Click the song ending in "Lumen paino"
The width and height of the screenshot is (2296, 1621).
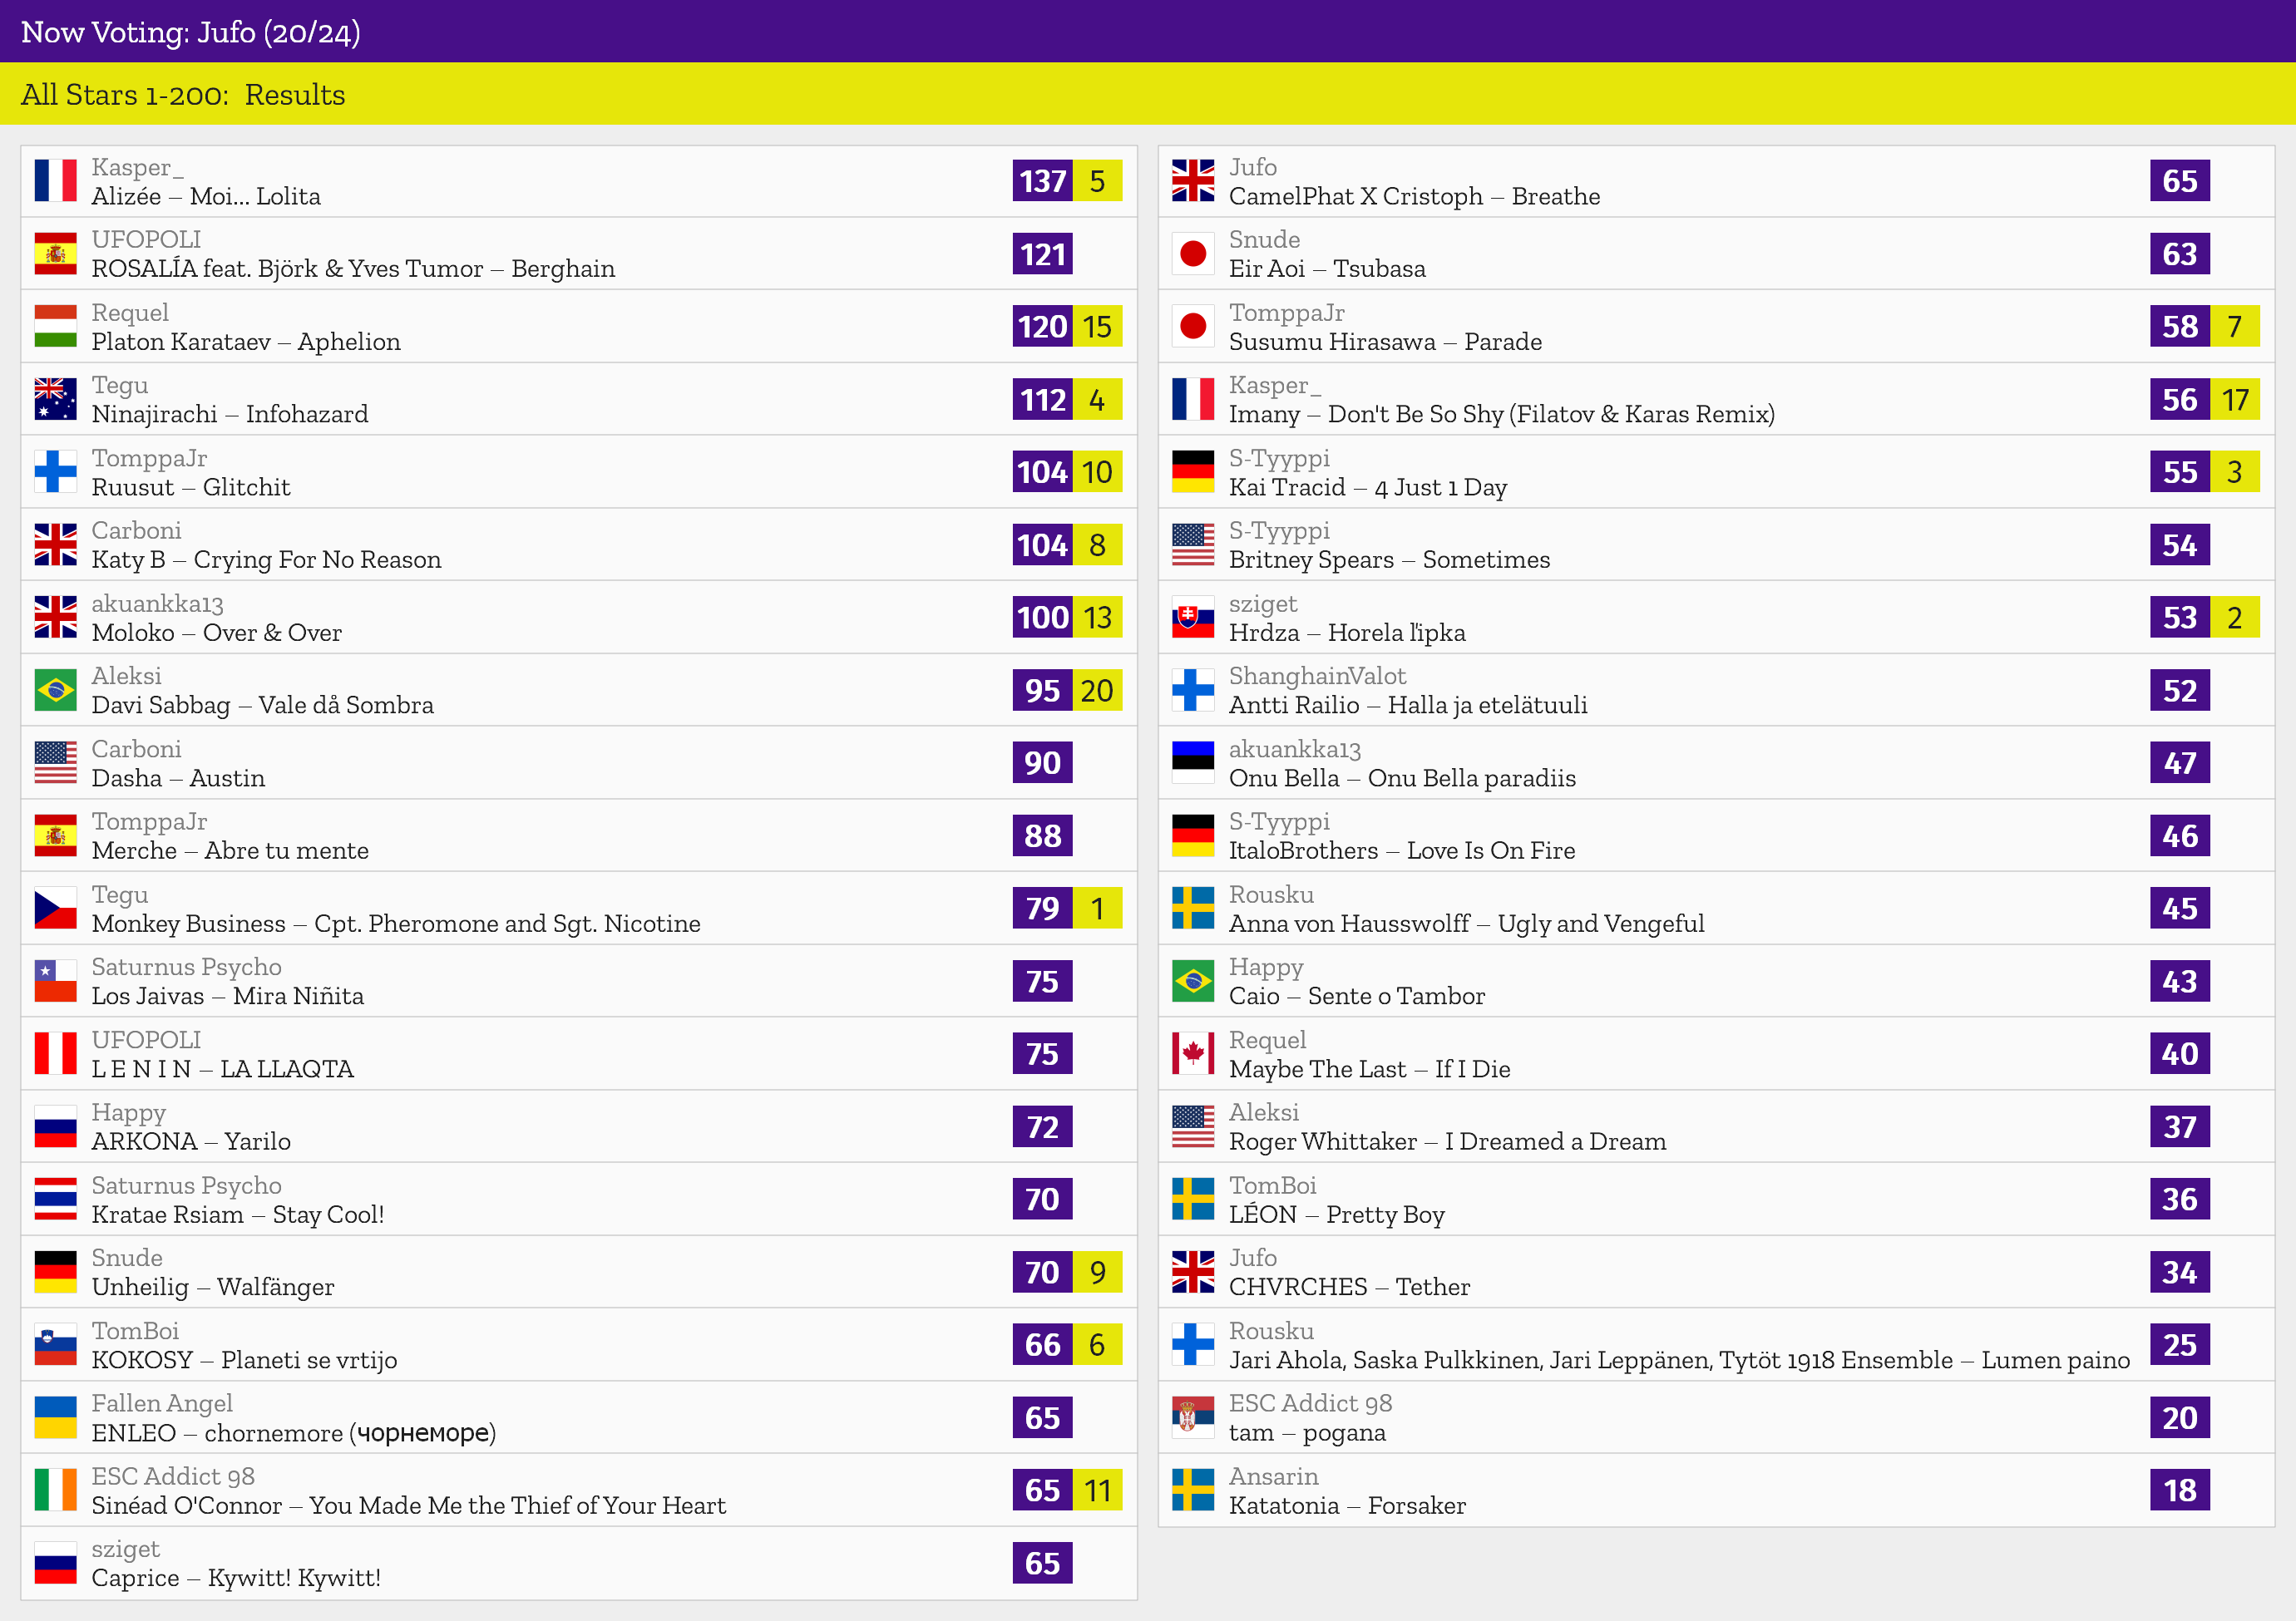point(1680,1360)
